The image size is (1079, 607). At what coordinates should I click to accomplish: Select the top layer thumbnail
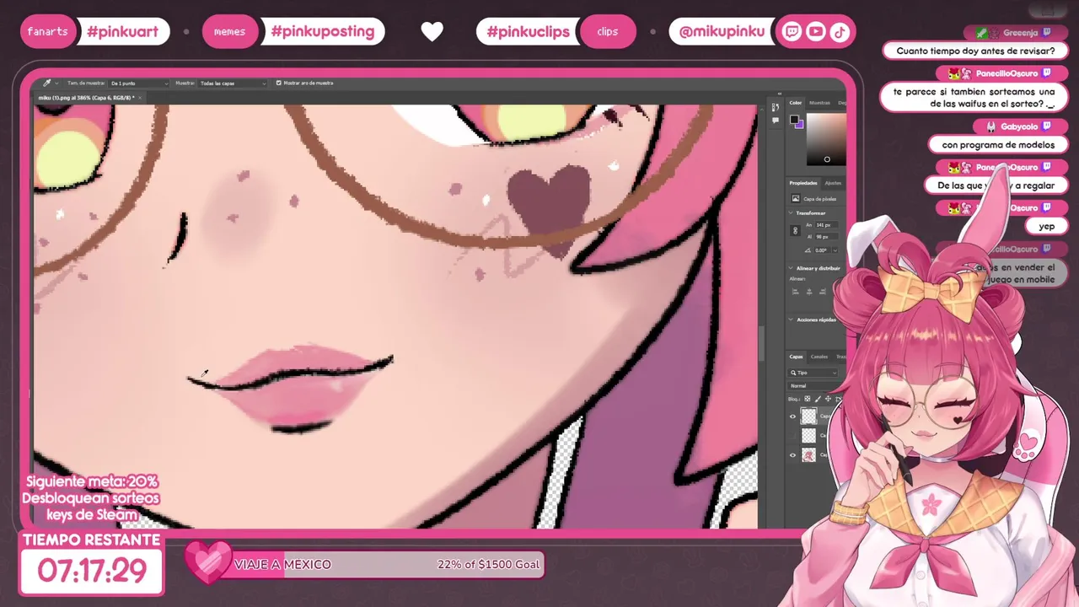808,416
